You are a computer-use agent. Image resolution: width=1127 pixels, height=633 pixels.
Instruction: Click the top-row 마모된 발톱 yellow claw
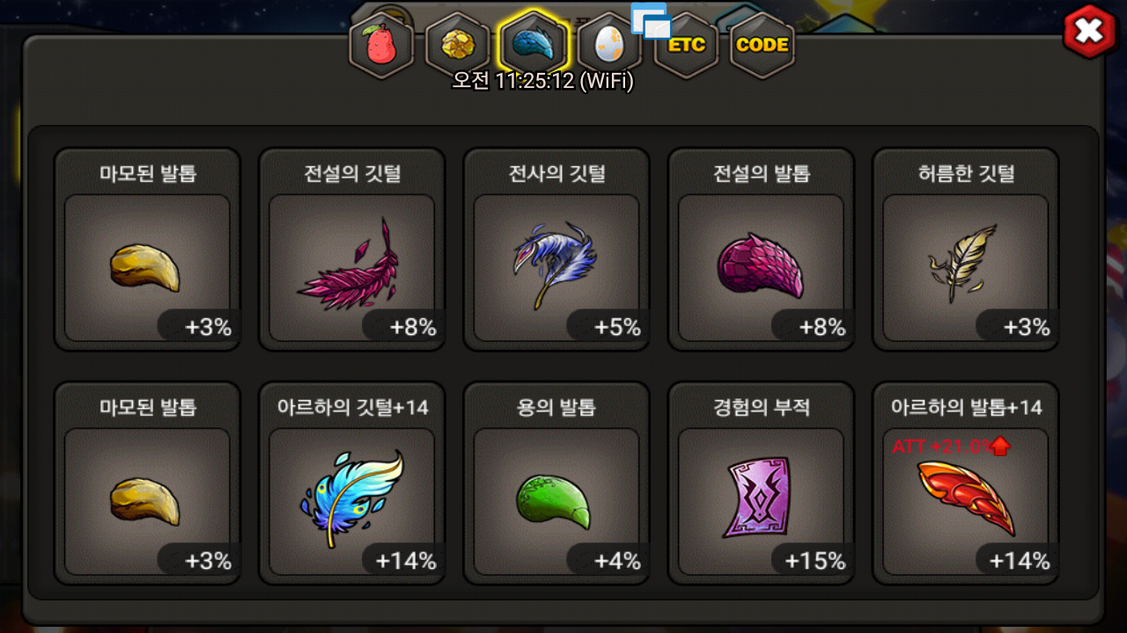pos(147,267)
